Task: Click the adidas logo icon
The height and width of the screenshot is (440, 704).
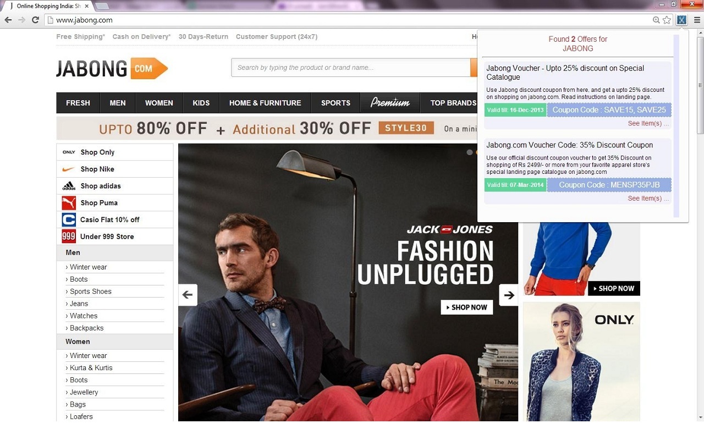Action: point(69,186)
